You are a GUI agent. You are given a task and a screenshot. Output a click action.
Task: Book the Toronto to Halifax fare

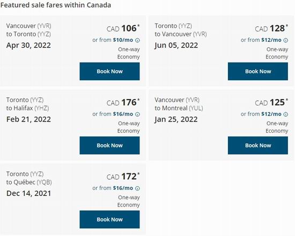(109, 146)
